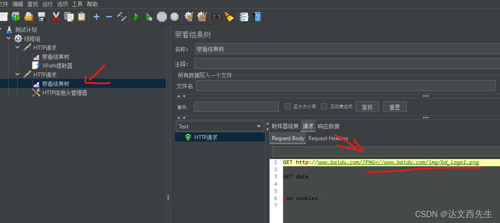Toggle the 区分大小写 checkbox
Screen dimensions: 500x223
click(287, 106)
